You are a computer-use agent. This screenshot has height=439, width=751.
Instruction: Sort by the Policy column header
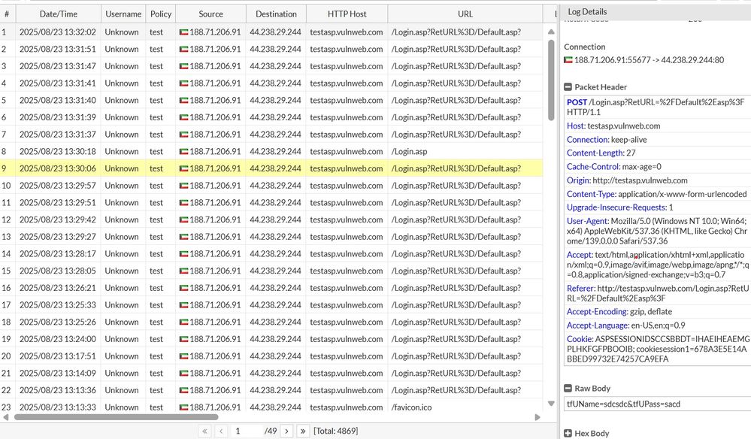[161, 14]
